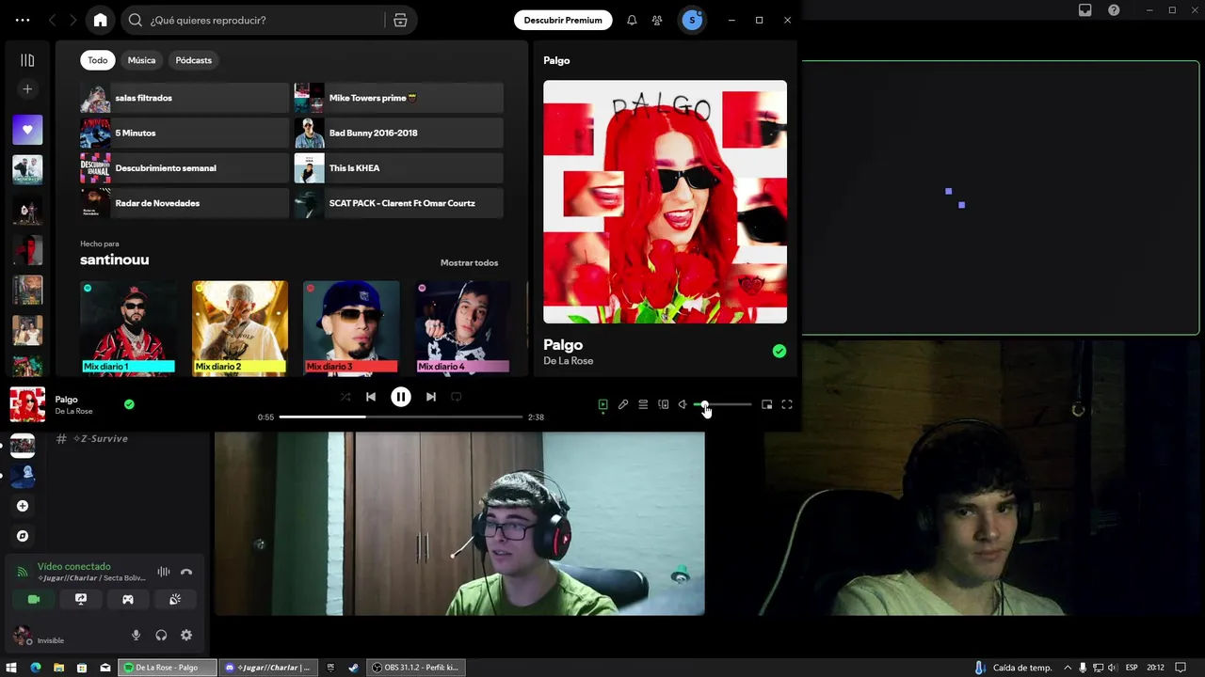Share your screen in Discord
The height and width of the screenshot is (677, 1205).
[x=81, y=599]
